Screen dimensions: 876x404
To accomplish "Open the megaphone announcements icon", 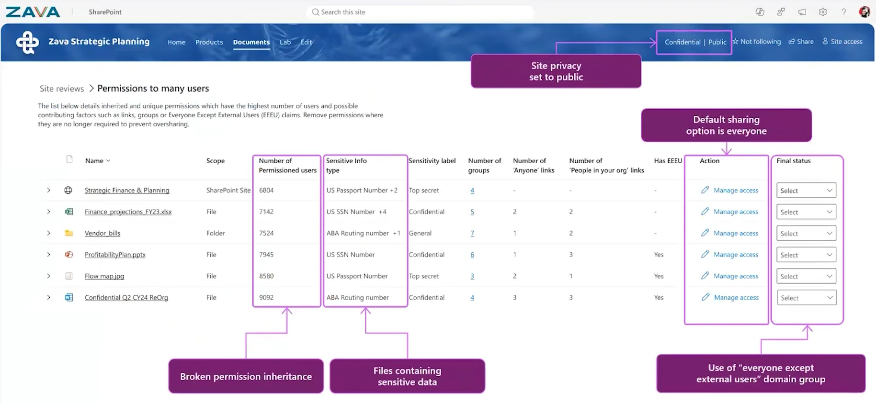I will pyautogui.click(x=802, y=12).
